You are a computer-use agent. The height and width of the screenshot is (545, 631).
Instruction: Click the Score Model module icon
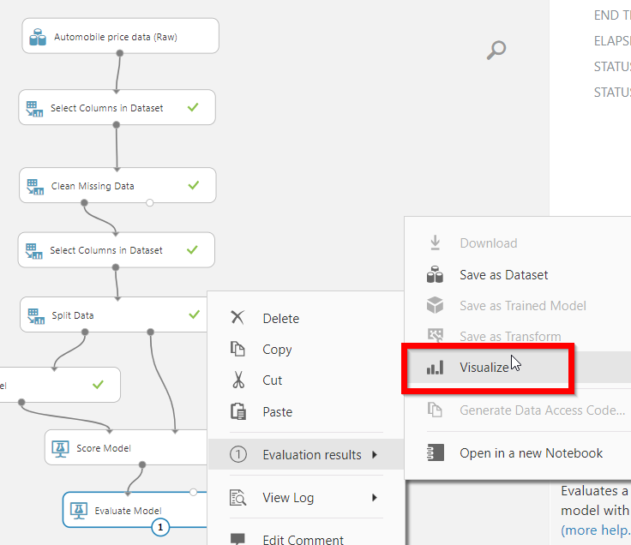pyautogui.click(x=60, y=448)
